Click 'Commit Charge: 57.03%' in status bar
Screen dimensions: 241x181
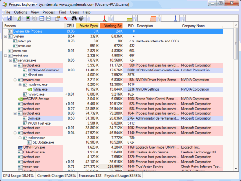point(56,176)
